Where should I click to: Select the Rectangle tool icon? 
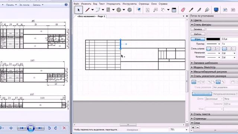coord(108,10)
